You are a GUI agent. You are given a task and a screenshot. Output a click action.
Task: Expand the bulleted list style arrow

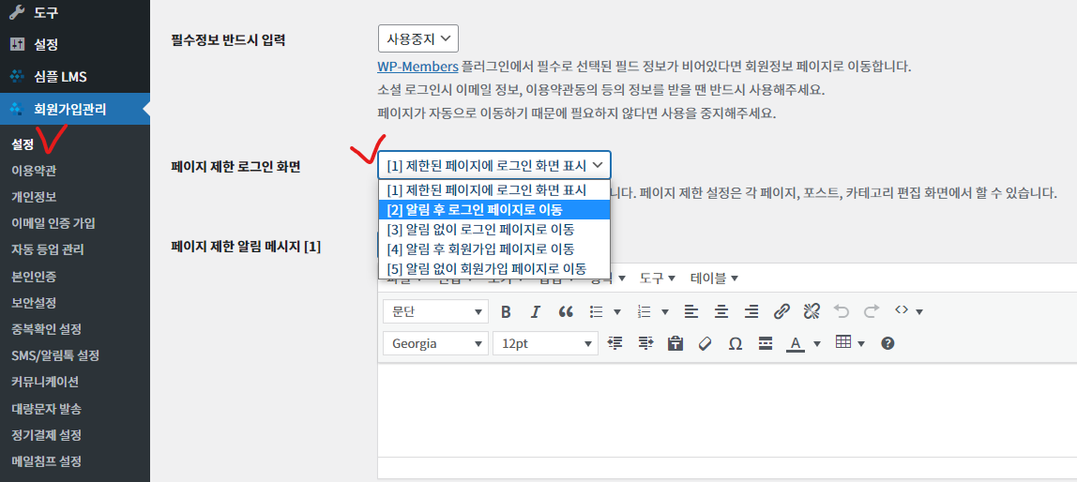[616, 312]
